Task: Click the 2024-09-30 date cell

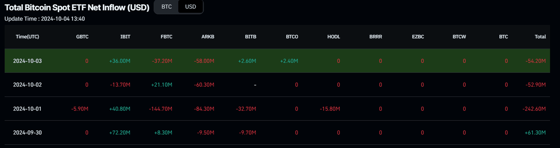Action: tap(27, 133)
